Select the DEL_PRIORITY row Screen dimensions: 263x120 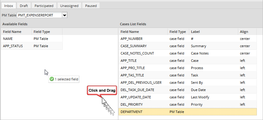[x=187, y=104]
